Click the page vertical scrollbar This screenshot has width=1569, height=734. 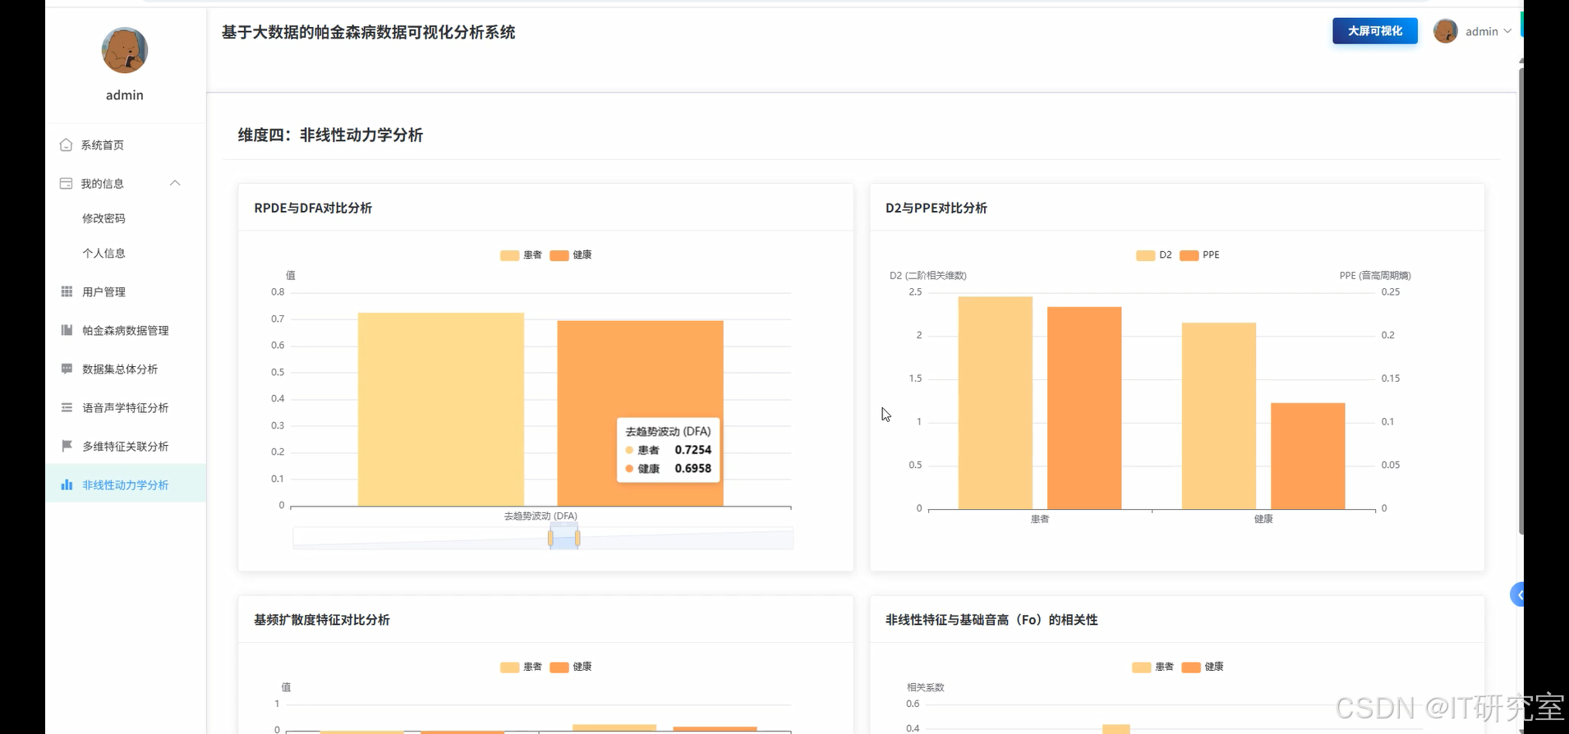point(1521,300)
